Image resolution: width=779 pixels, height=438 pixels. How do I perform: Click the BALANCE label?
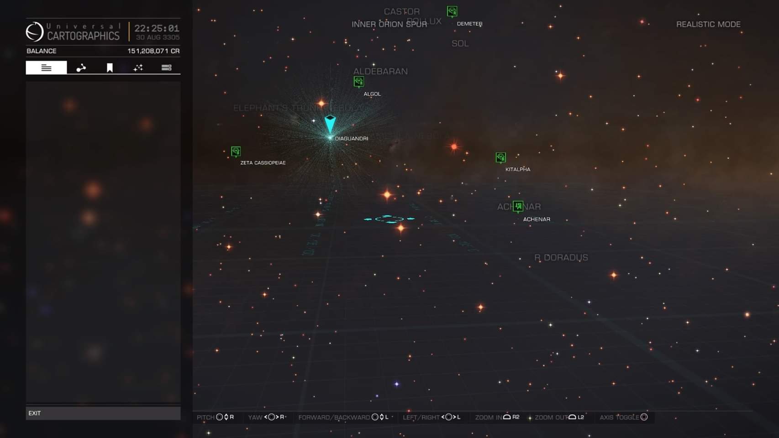point(42,51)
